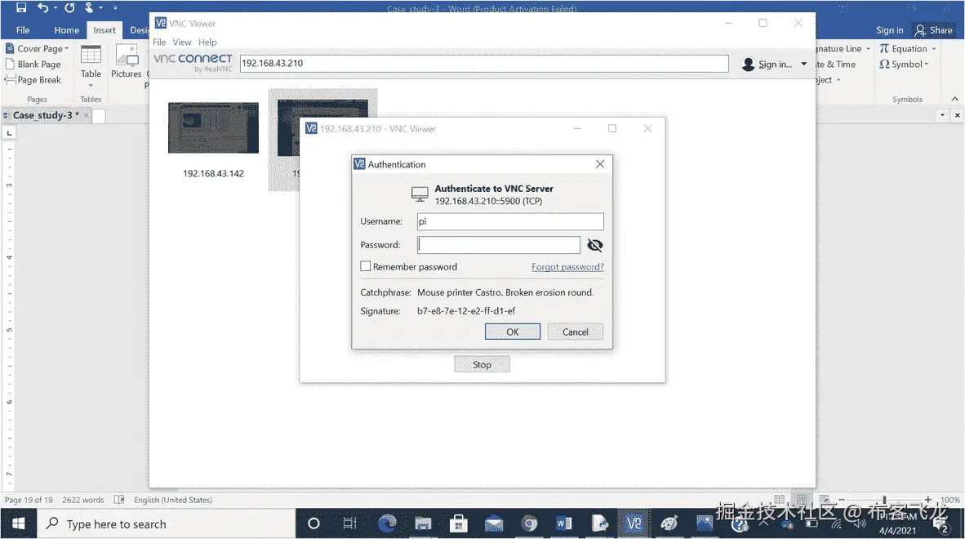The width and height of the screenshot is (965, 539).
Task: Save the Word document via floppy icon
Action: click(x=21, y=7)
